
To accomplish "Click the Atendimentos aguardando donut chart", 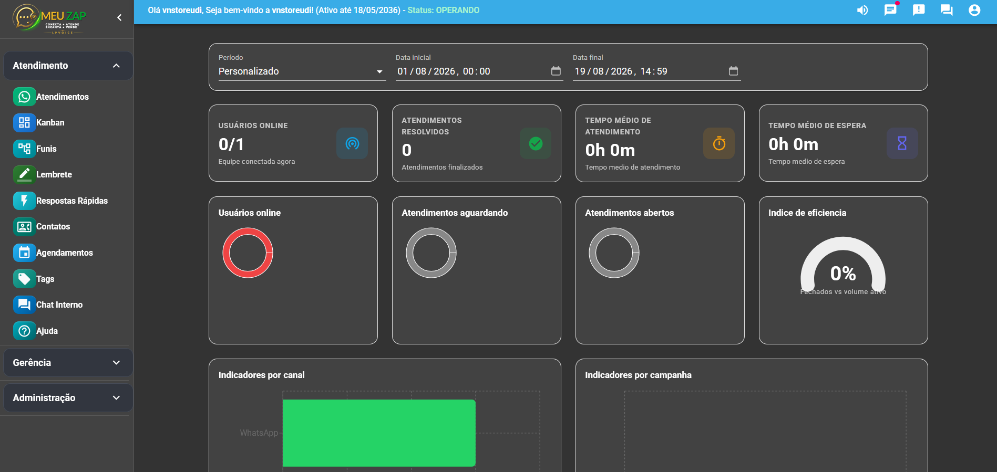I will (x=431, y=253).
